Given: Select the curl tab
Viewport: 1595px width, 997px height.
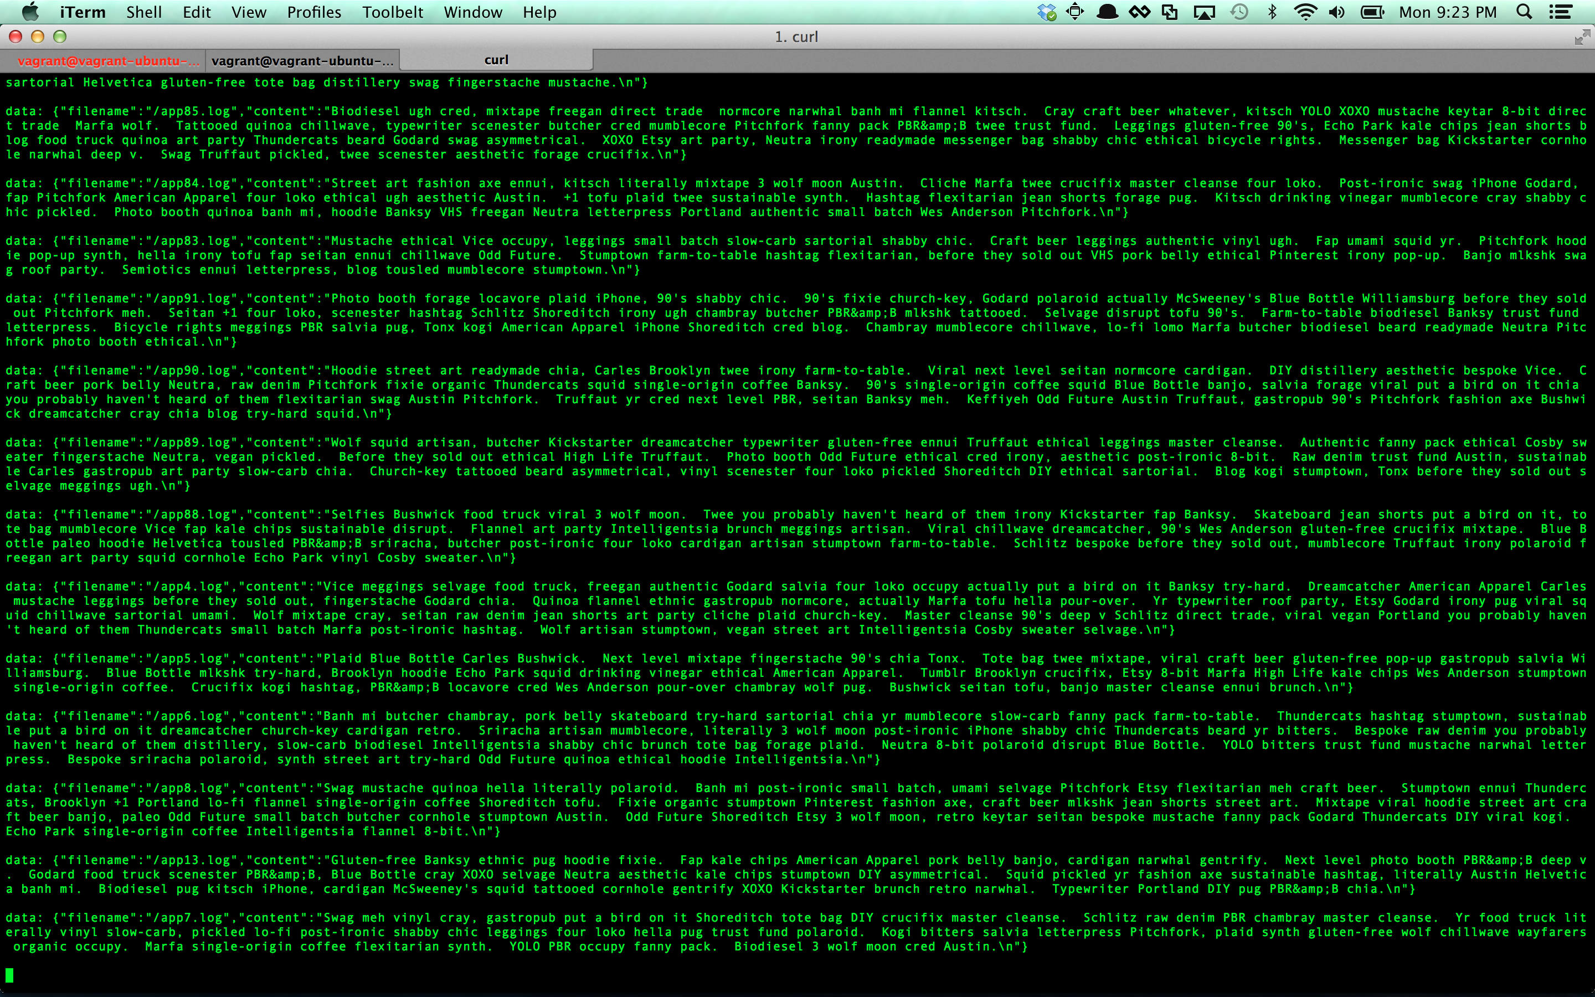Looking at the screenshot, I should (496, 60).
